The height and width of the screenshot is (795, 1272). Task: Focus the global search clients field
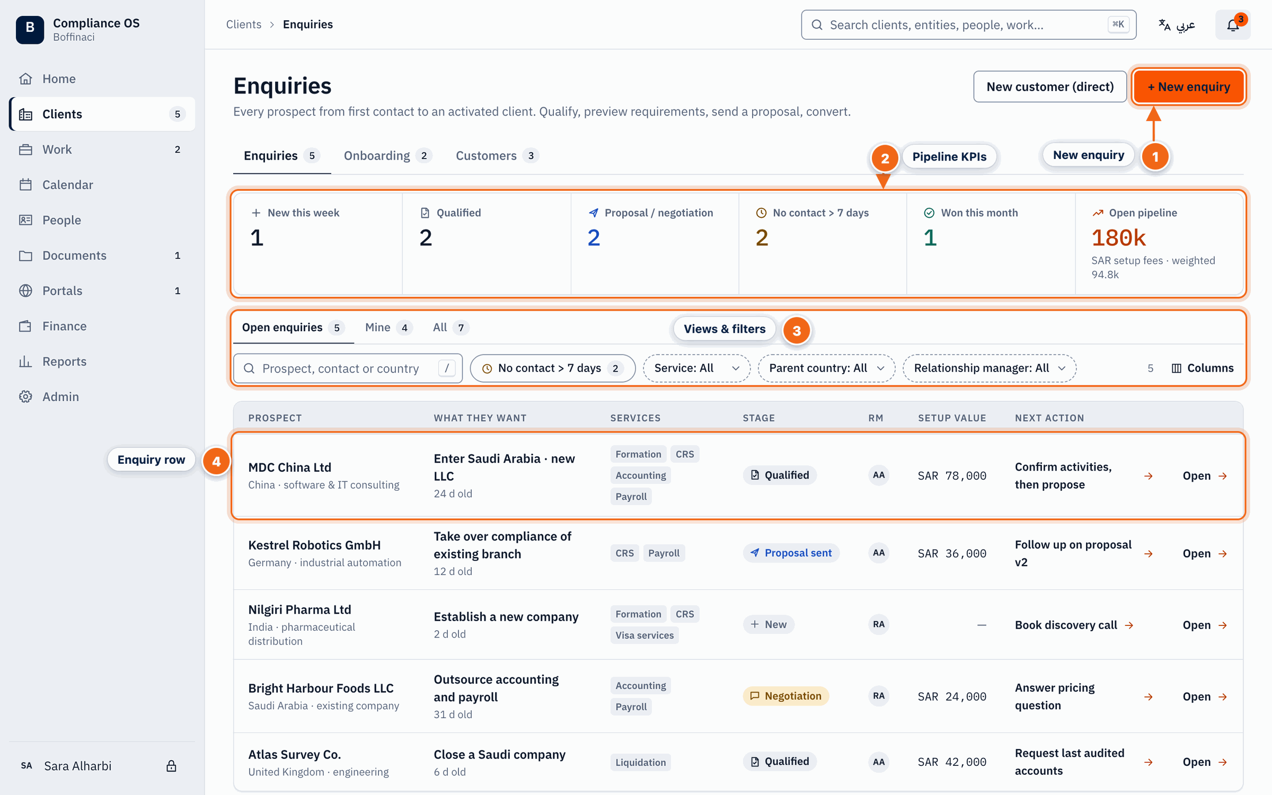(x=968, y=25)
